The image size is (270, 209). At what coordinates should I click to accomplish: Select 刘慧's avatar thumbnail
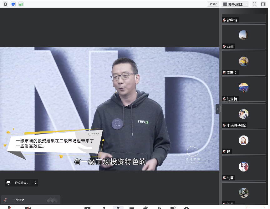[243, 167]
